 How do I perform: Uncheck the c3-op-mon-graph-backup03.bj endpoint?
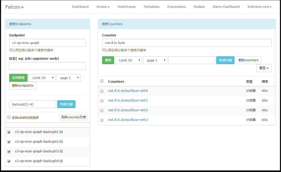pyautogui.click(x=9, y=152)
